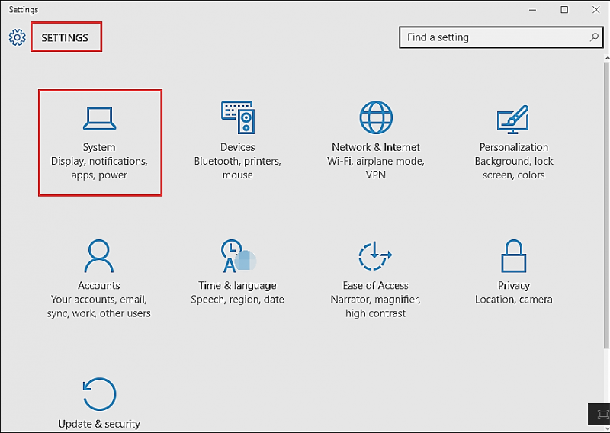
Task: Click the vertical scrollbar thumb
Action: point(607,205)
